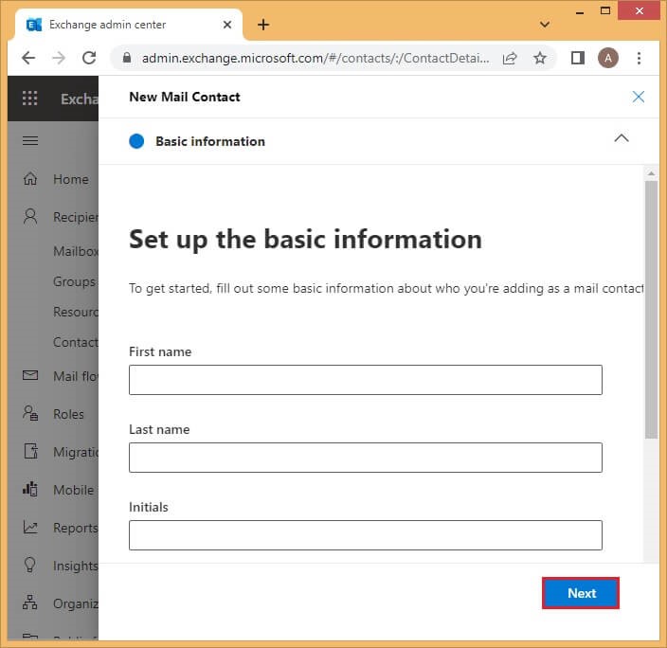
Task: Click the Last name input field
Action: pyautogui.click(x=366, y=458)
